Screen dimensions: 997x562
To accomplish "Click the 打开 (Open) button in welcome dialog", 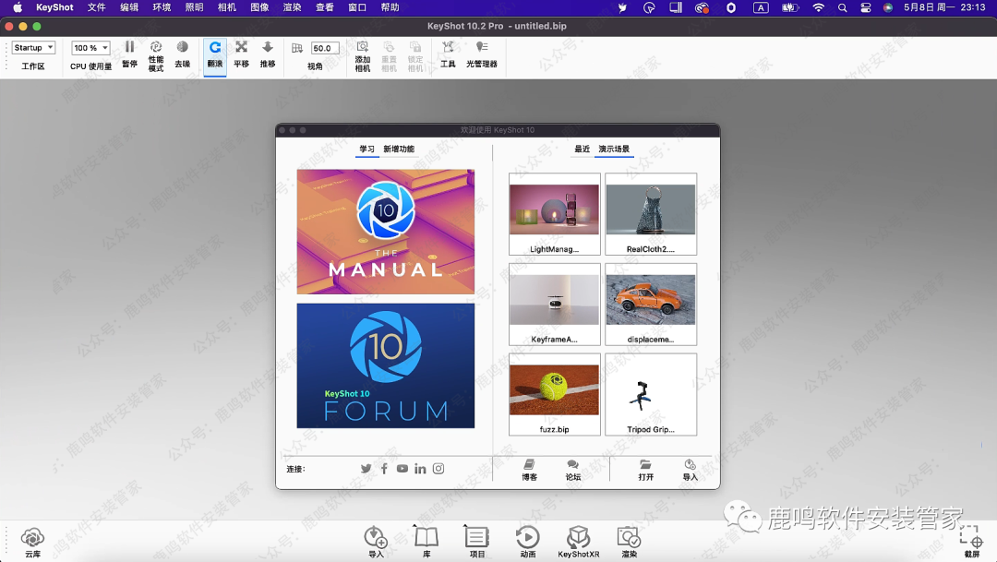I will [645, 470].
